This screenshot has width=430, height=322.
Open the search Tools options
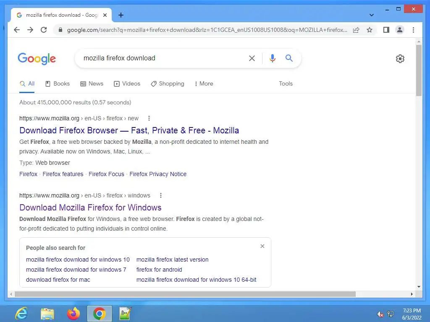pos(286,84)
